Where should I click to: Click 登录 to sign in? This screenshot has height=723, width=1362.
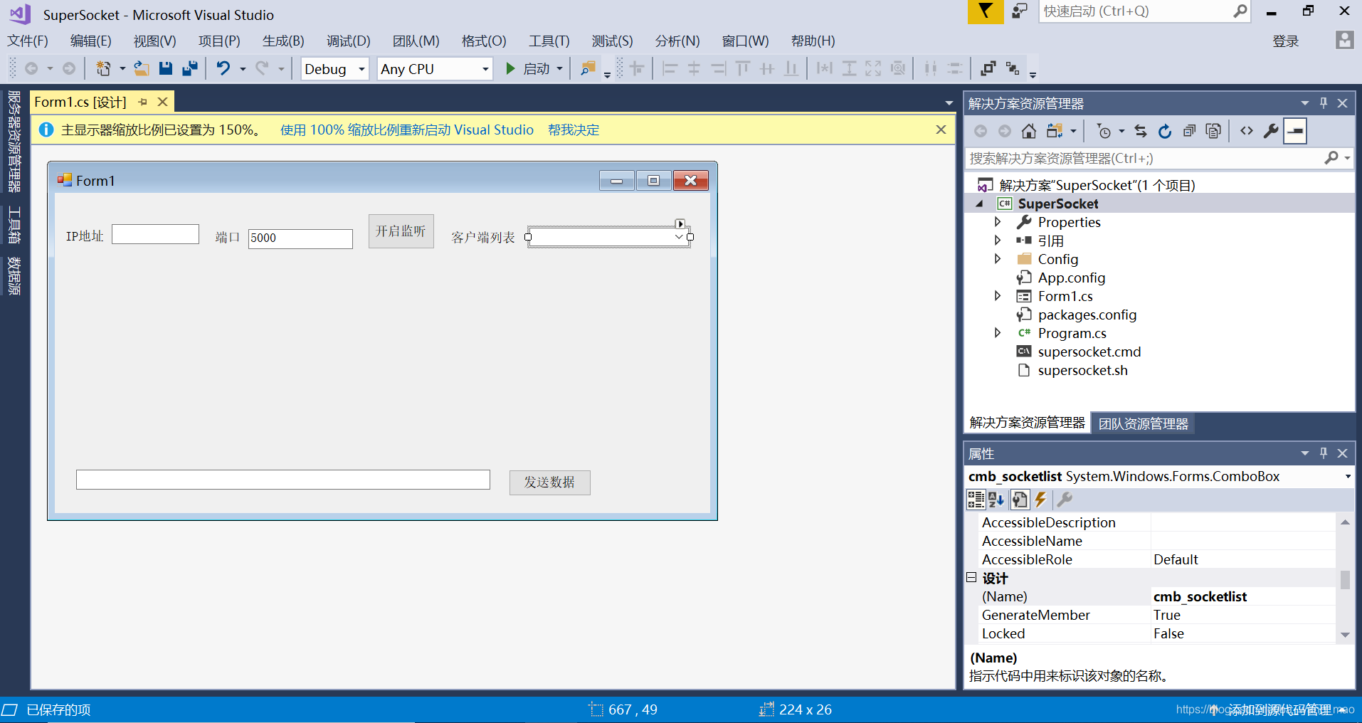[x=1286, y=41]
